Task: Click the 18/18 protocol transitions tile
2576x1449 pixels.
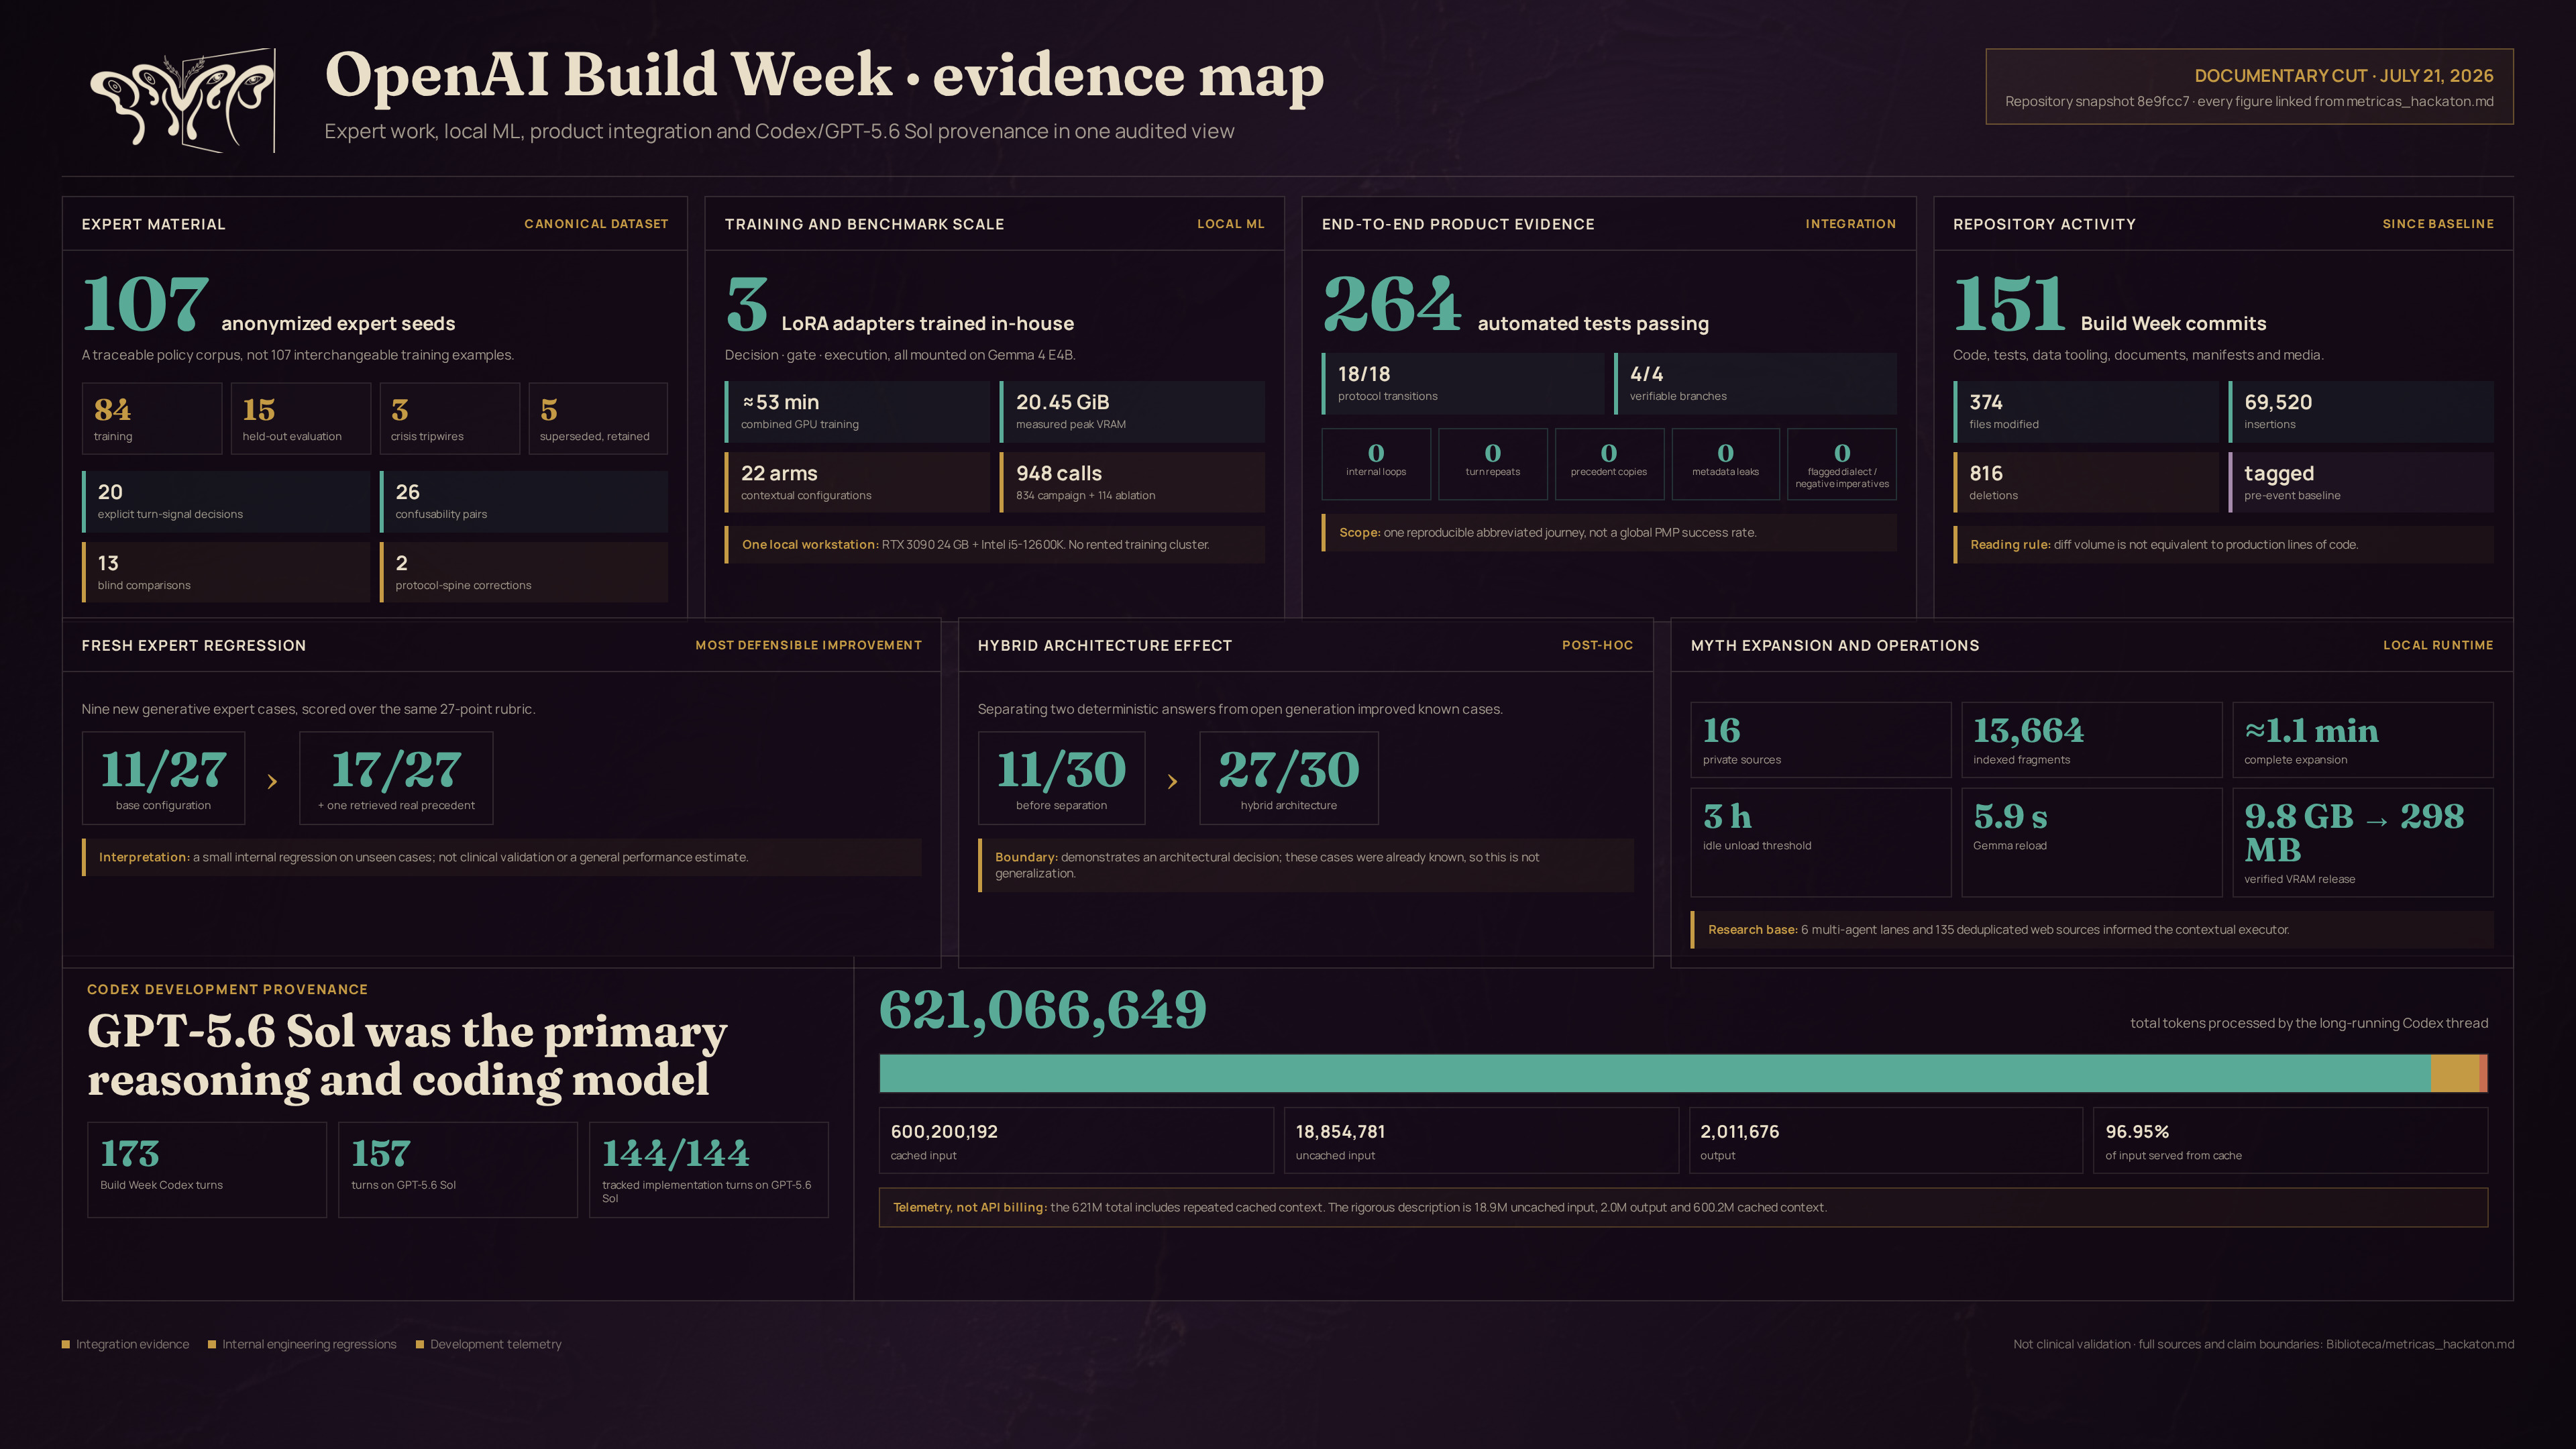Action: point(1463,383)
